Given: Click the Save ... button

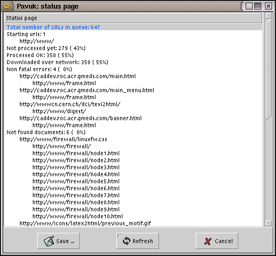Looking at the screenshot, I should pyautogui.click(x=58, y=241).
